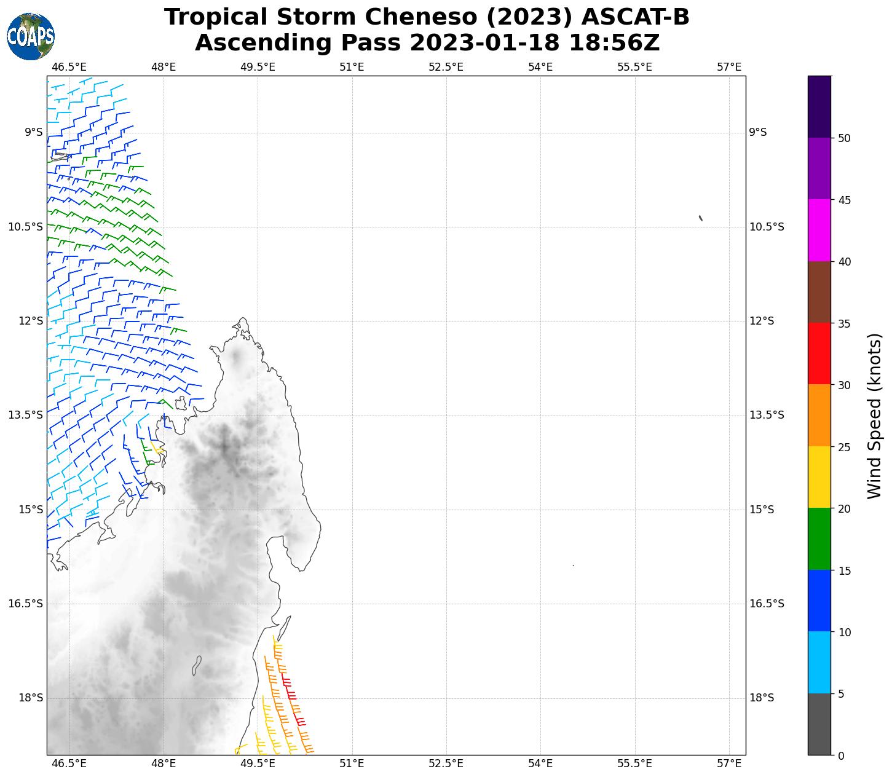Select the green 15-20 knot color band

point(819,539)
